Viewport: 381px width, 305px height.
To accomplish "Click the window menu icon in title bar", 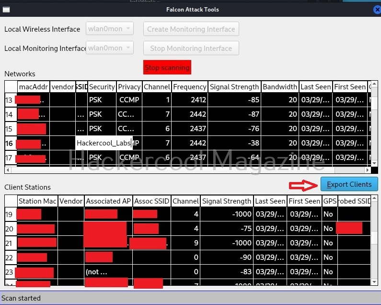I will pyautogui.click(x=6, y=10).
